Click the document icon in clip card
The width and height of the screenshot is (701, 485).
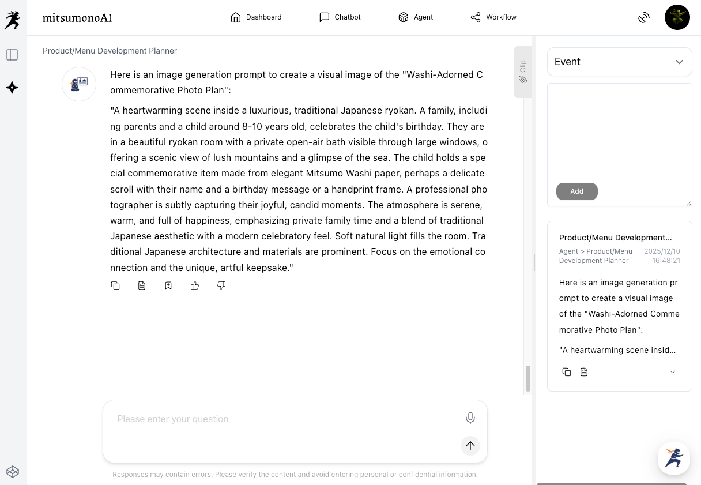point(584,372)
